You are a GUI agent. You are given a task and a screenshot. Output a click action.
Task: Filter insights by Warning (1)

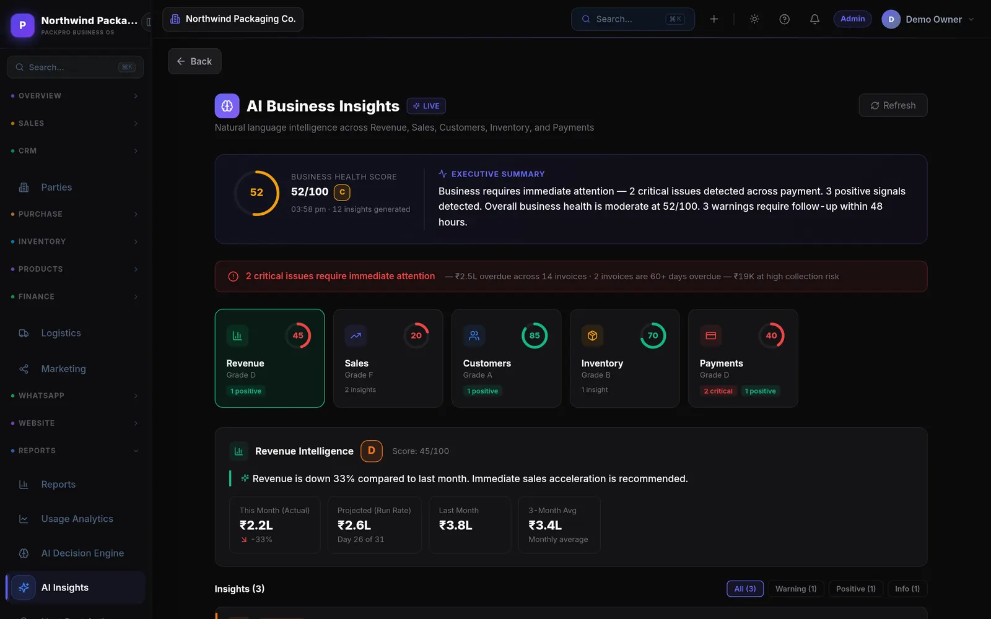click(796, 589)
